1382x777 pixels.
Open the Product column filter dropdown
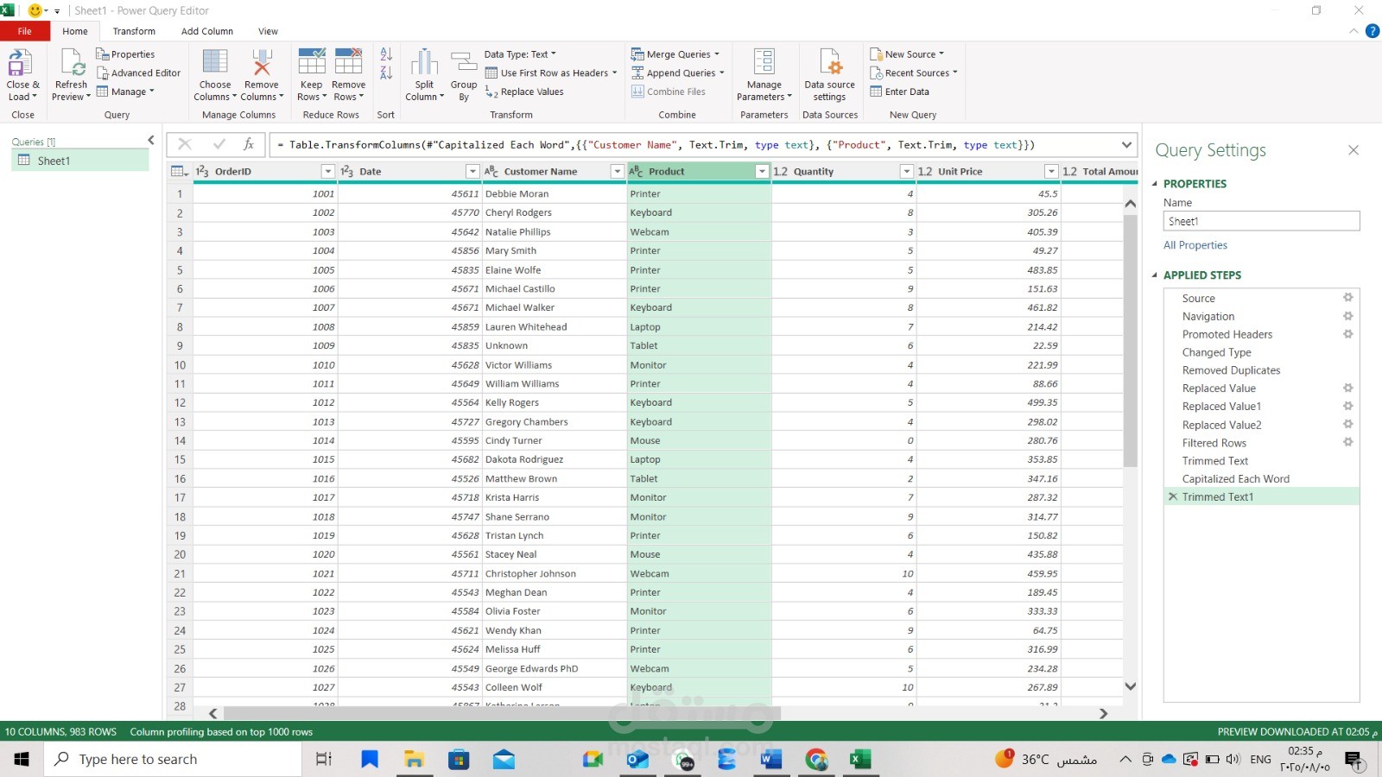[x=762, y=171]
